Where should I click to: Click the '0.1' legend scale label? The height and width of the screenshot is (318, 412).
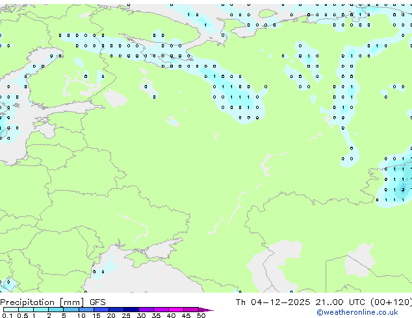pyautogui.click(x=7, y=315)
